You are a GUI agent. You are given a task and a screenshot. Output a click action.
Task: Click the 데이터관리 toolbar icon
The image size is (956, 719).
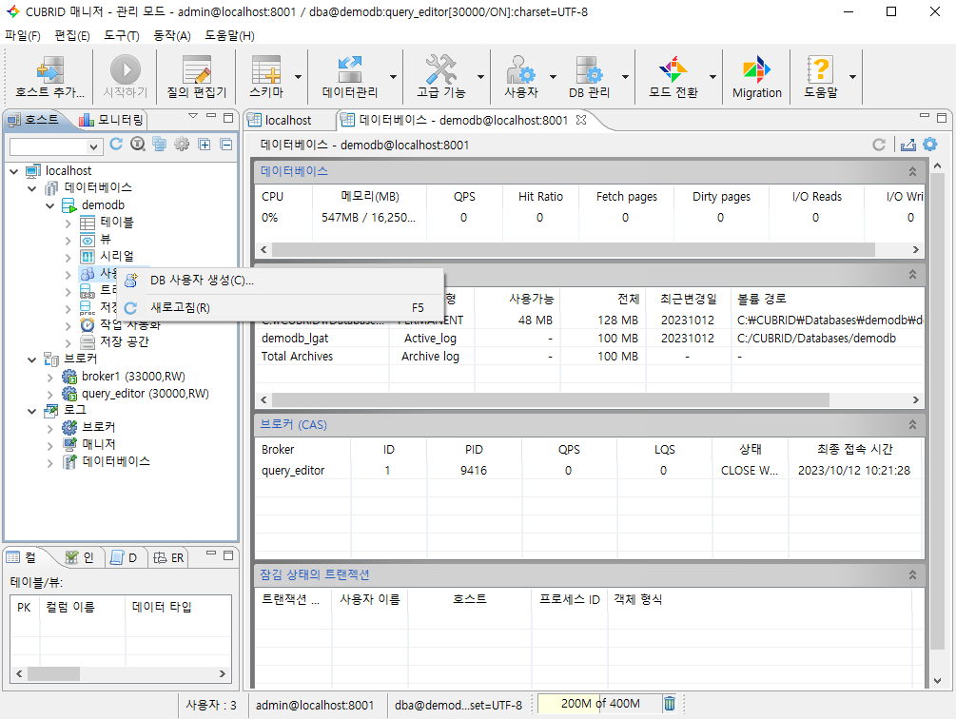[350, 77]
